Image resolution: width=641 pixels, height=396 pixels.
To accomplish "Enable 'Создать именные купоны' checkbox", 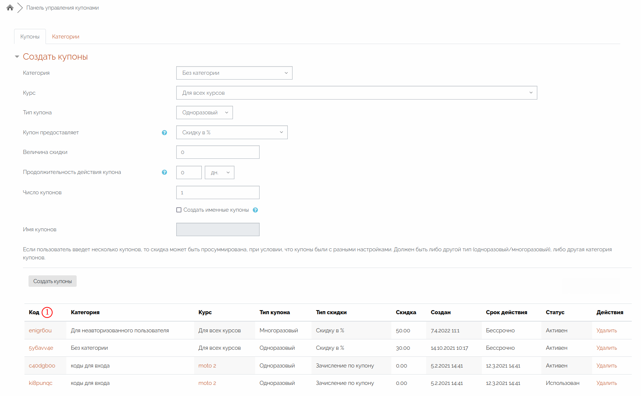I will click(x=179, y=210).
